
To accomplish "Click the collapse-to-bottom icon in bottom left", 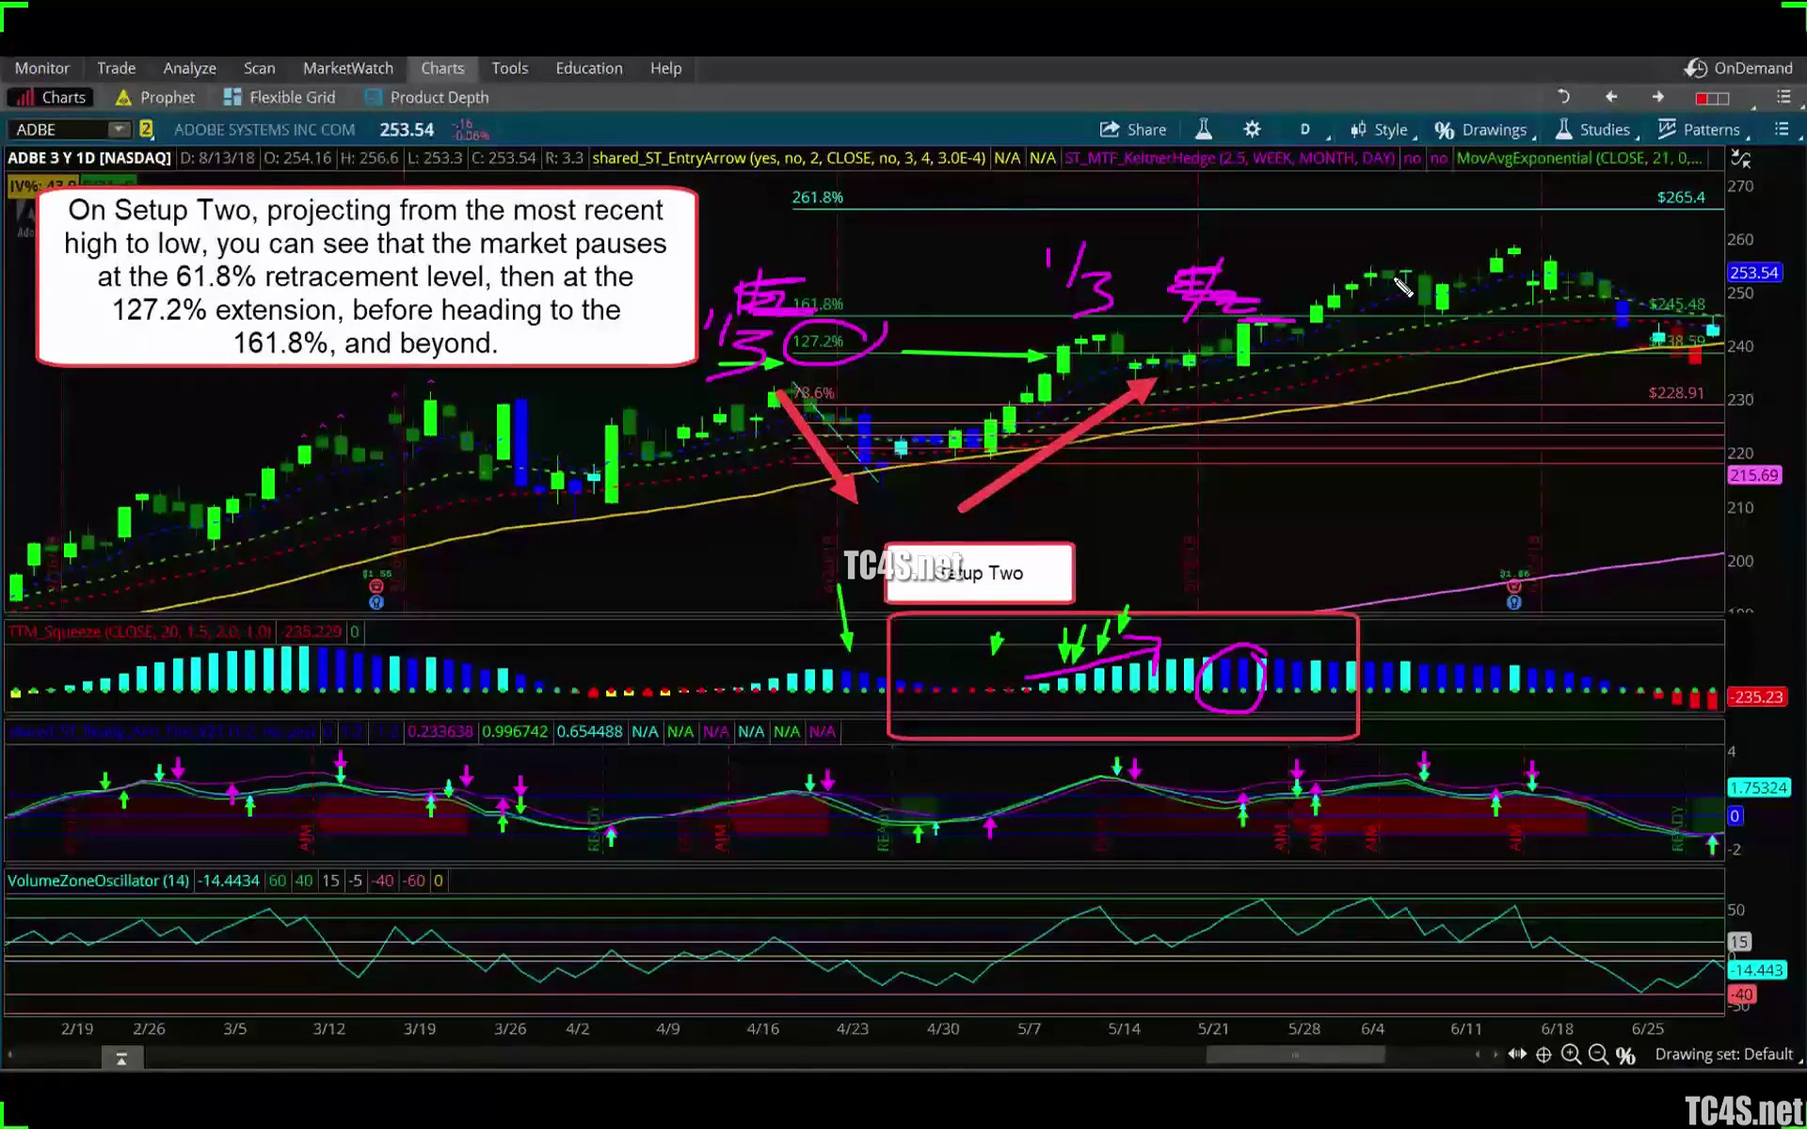I will pyautogui.click(x=121, y=1058).
